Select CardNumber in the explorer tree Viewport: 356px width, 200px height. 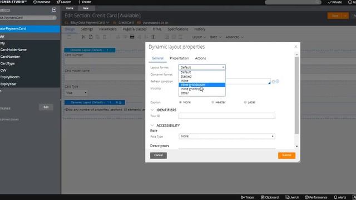pyautogui.click(x=10, y=57)
